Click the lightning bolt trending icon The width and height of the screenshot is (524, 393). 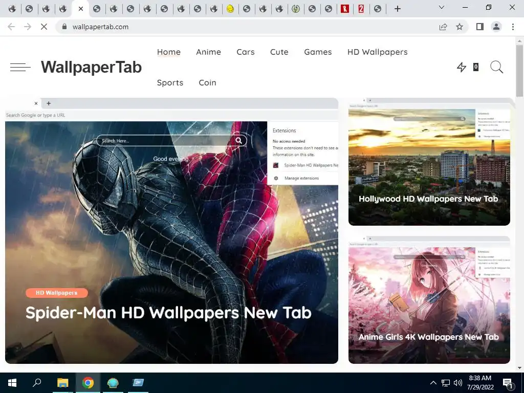pyautogui.click(x=462, y=67)
